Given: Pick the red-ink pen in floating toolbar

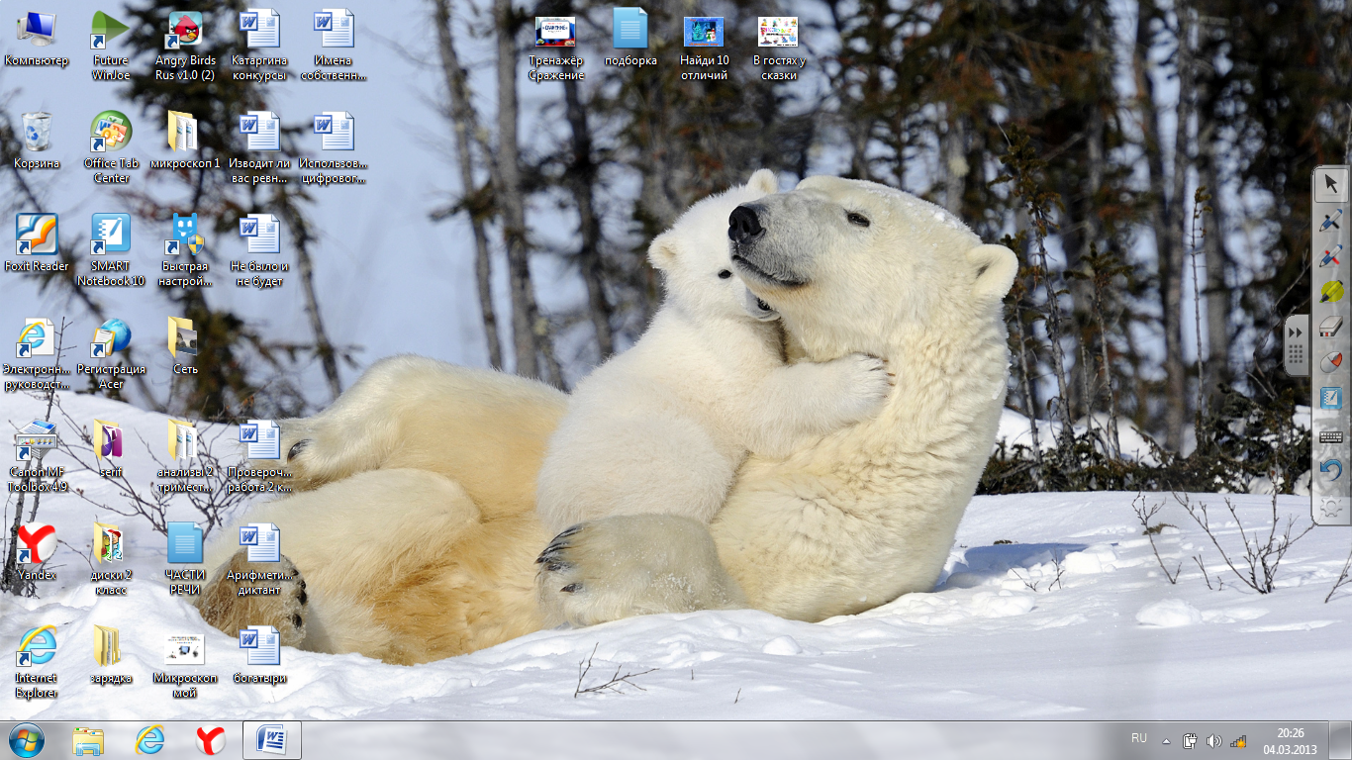Looking at the screenshot, I should coord(1331,257).
